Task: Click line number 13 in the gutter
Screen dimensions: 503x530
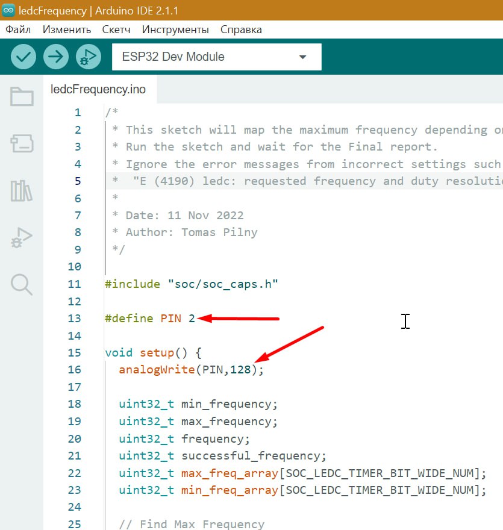Action: click(74, 319)
